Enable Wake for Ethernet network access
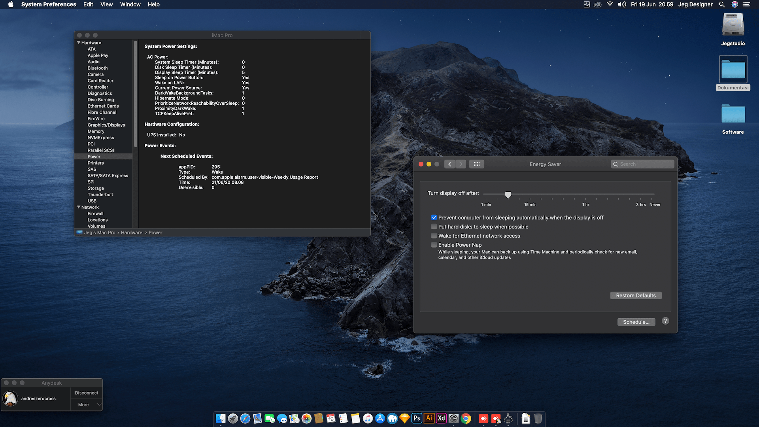This screenshot has height=427, width=759. (434, 236)
